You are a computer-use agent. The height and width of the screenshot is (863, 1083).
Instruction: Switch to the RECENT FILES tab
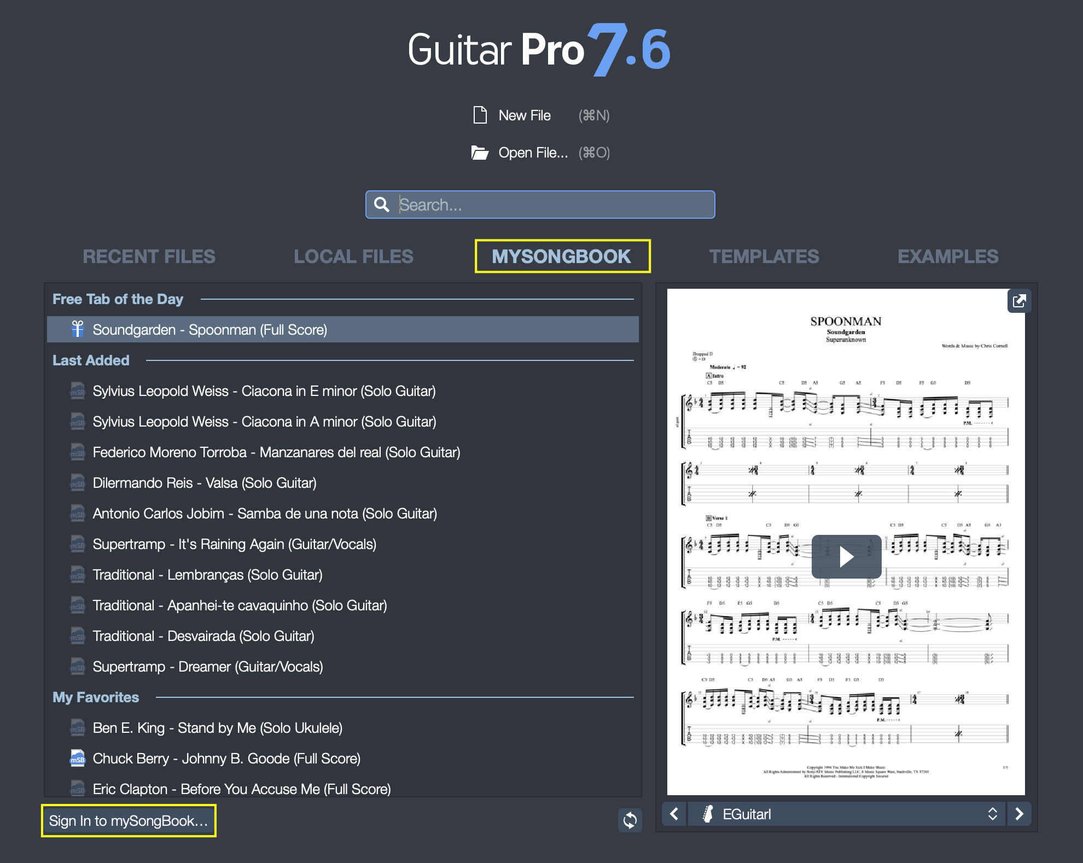150,255
